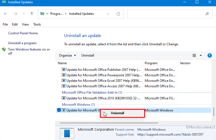The height and width of the screenshot is (140, 216).
Task: Open the Organize dropdown
Action: 67,55
